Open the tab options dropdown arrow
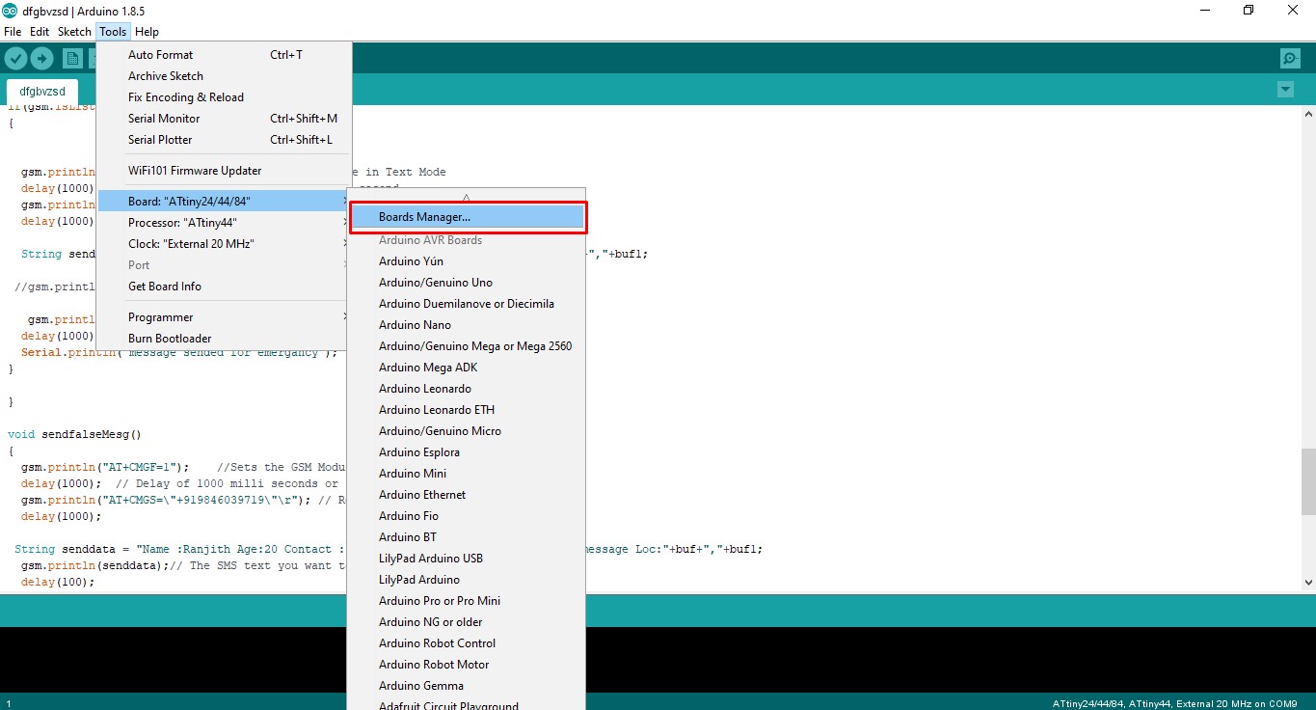Image resolution: width=1316 pixels, height=710 pixels. (x=1285, y=90)
